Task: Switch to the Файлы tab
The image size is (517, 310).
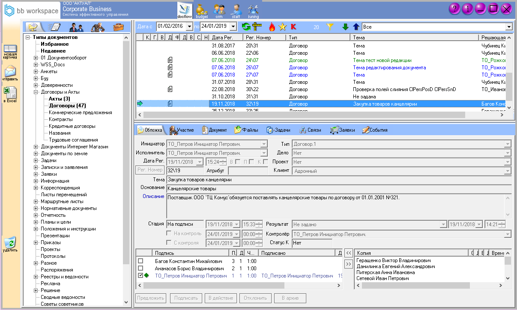Action: tap(247, 130)
